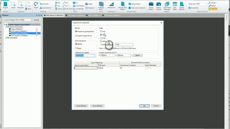The image size is (230, 129).
Task: Set scale to inch
Action: [103, 38]
